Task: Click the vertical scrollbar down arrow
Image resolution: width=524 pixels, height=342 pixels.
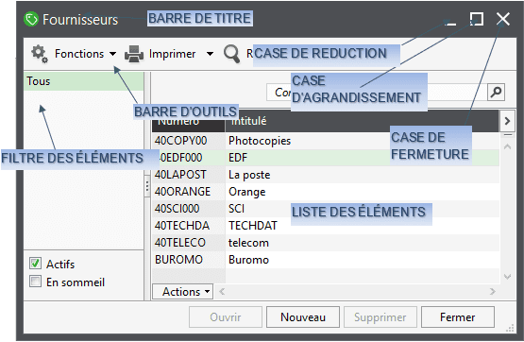Action: pos(507,277)
